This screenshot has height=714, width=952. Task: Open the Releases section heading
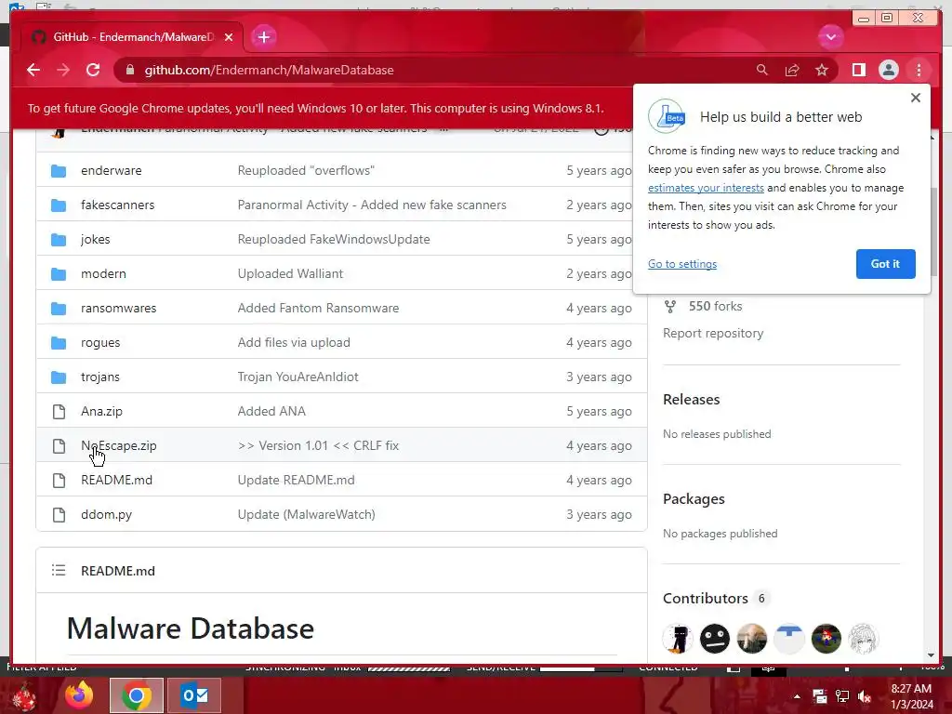pos(691,400)
